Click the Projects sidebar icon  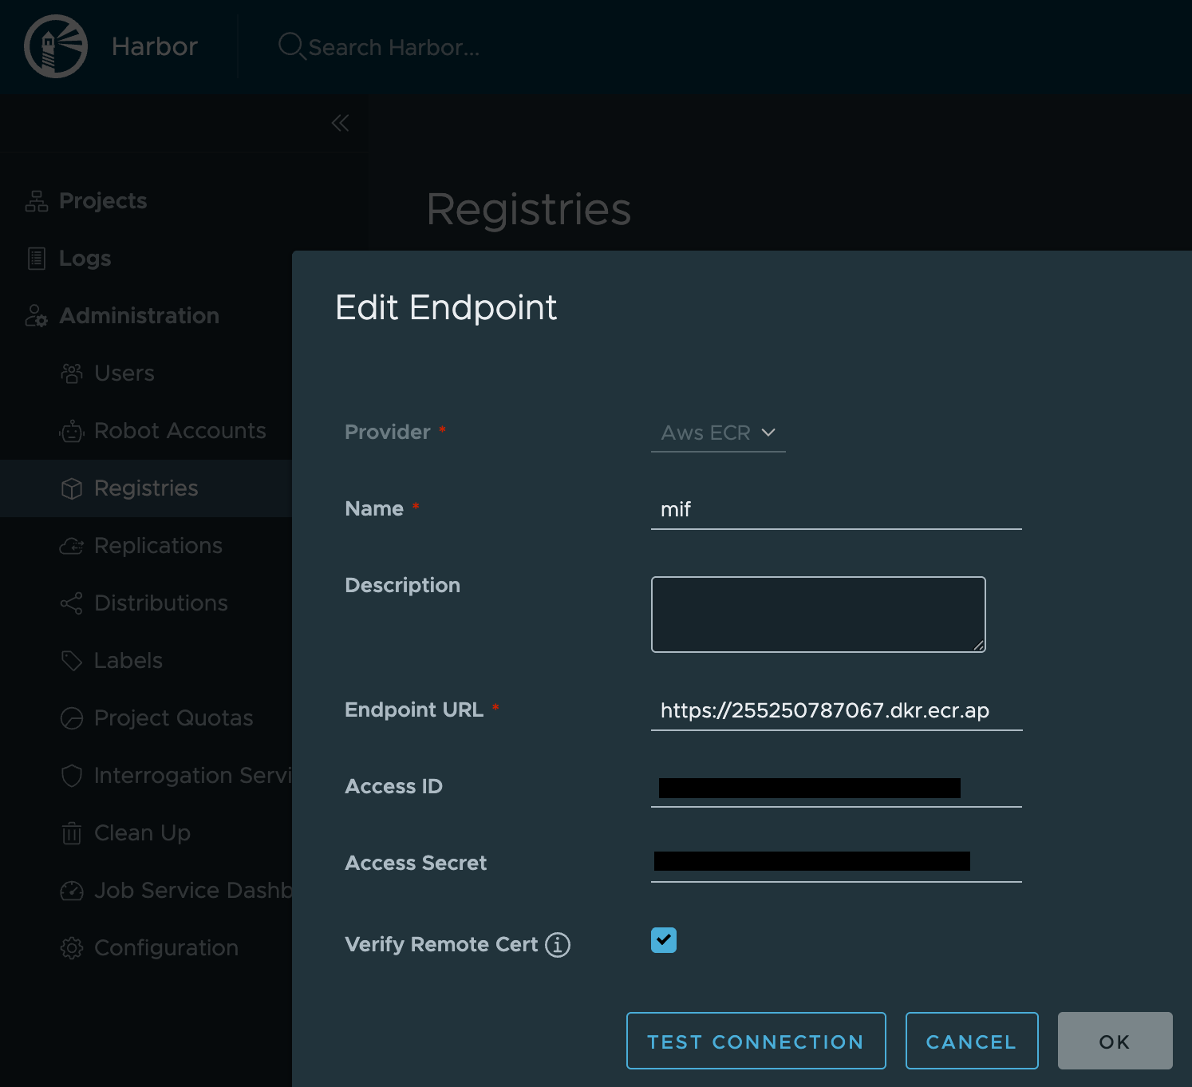tap(35, 200)
